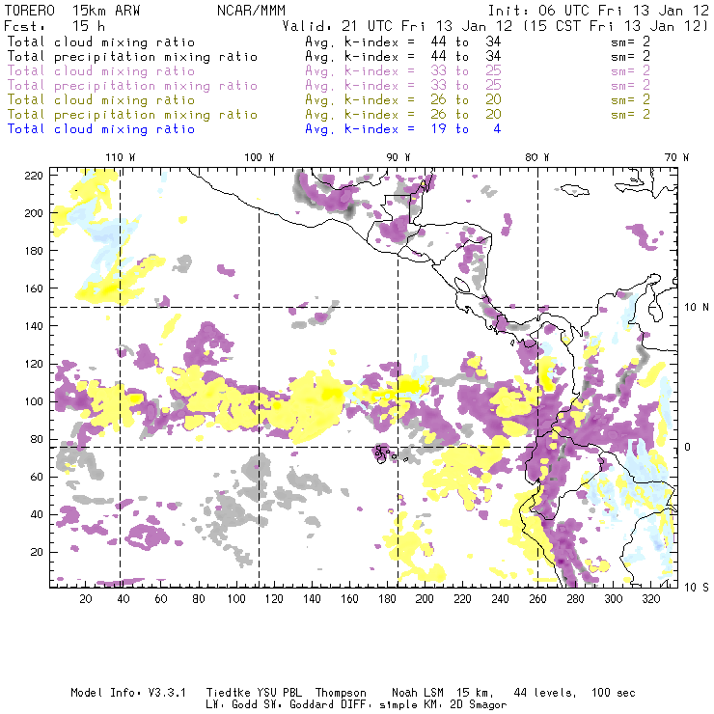Click the purple cloud row's "33 to 25" k-index
Image resolution: width=714 pixels, height=714 pixels.
466,71
